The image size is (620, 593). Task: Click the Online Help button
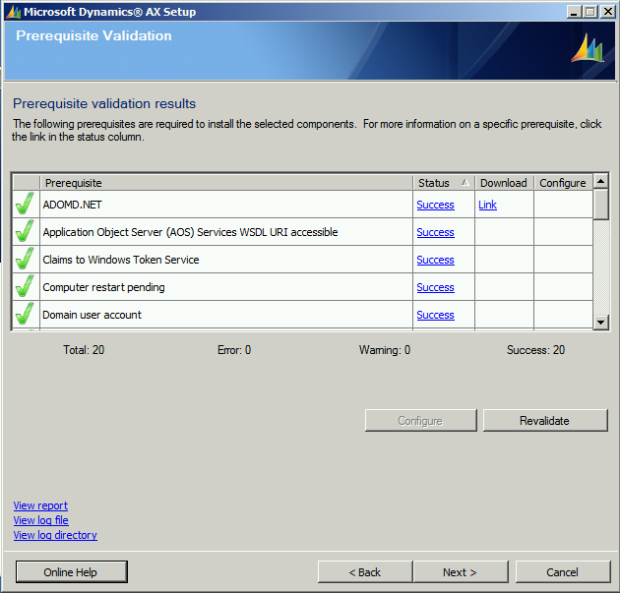click(x=72, y=571)
